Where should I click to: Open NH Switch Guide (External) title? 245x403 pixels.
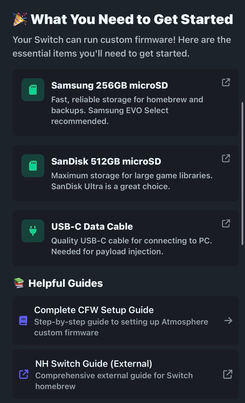pyautogui.click(x=94, y=364)
